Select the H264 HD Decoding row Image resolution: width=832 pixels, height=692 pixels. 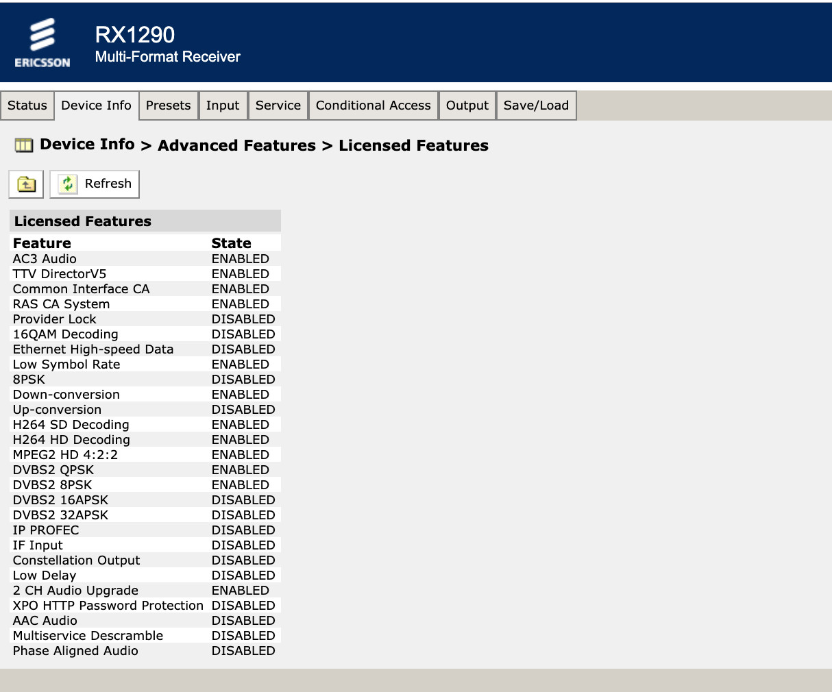pos(145,440)
